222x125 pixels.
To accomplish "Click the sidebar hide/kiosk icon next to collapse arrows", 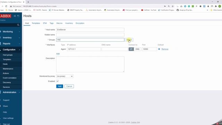I will click(18, 16).
